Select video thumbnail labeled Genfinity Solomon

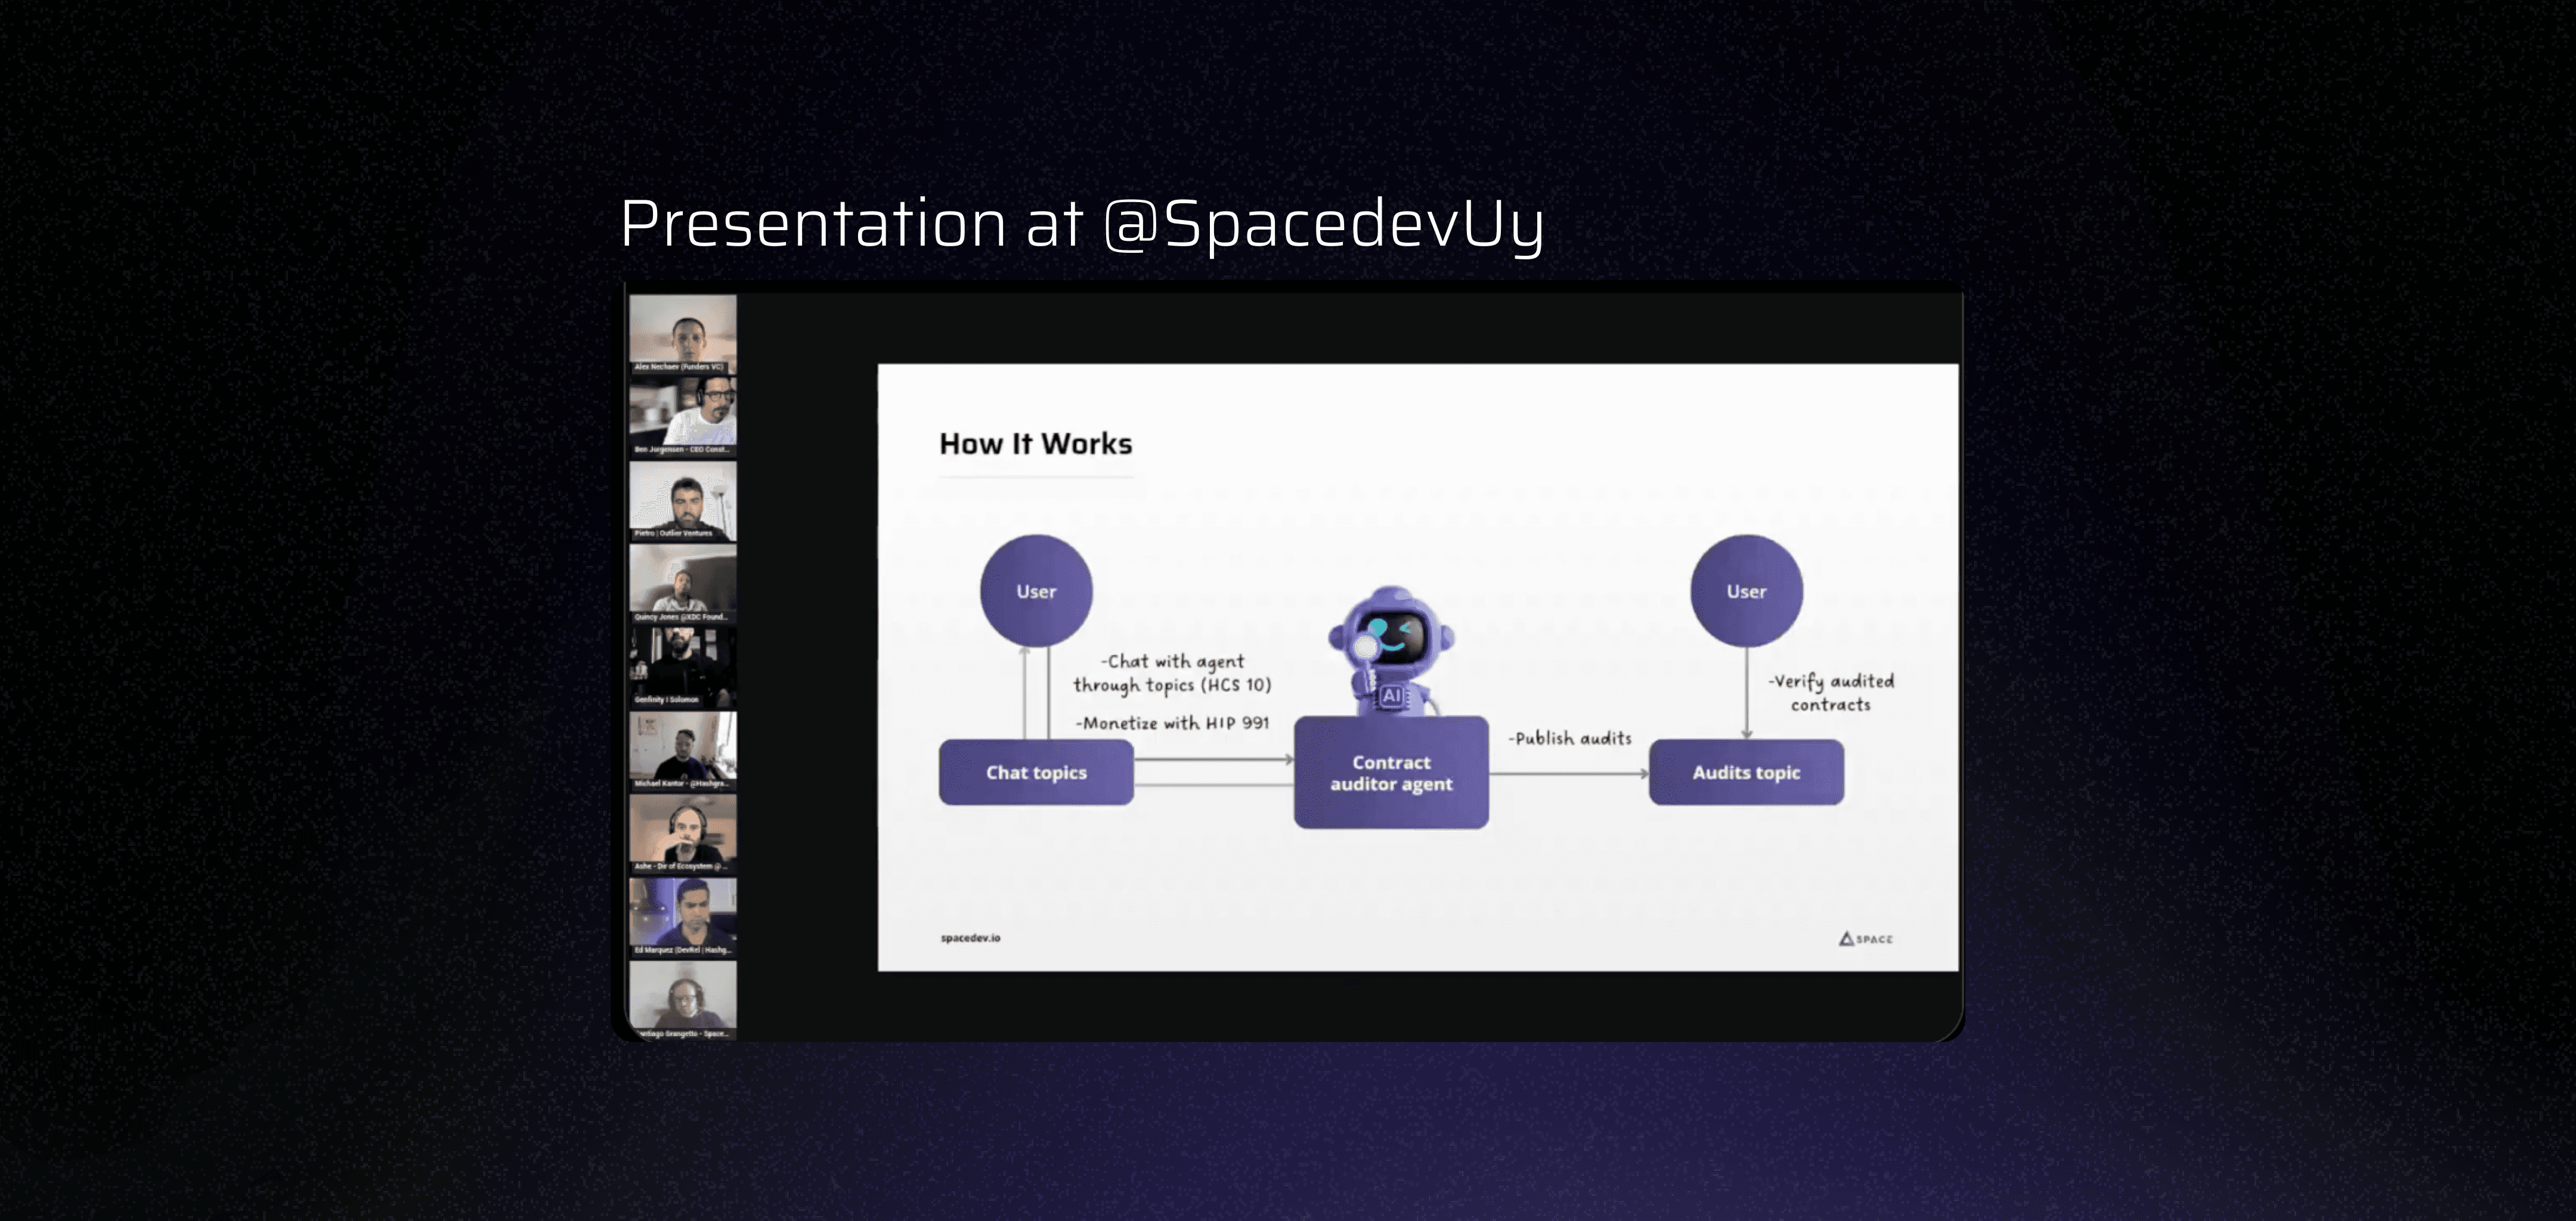[x=683, y=666]
